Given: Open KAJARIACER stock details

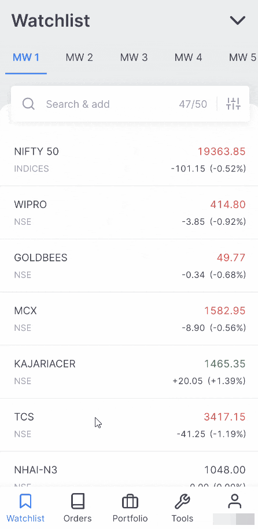Looking at the screenshot, I should point(129,372).
